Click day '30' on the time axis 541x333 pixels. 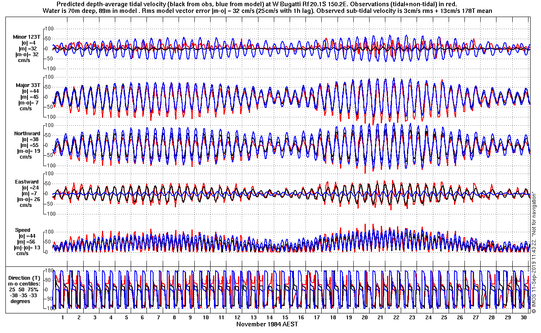(x=523, y=318)
